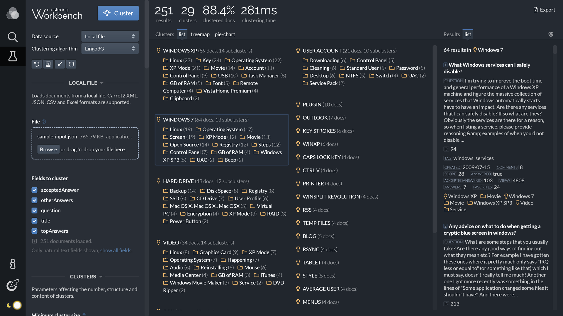Switch clusters view to list tab

pos(182,34)
